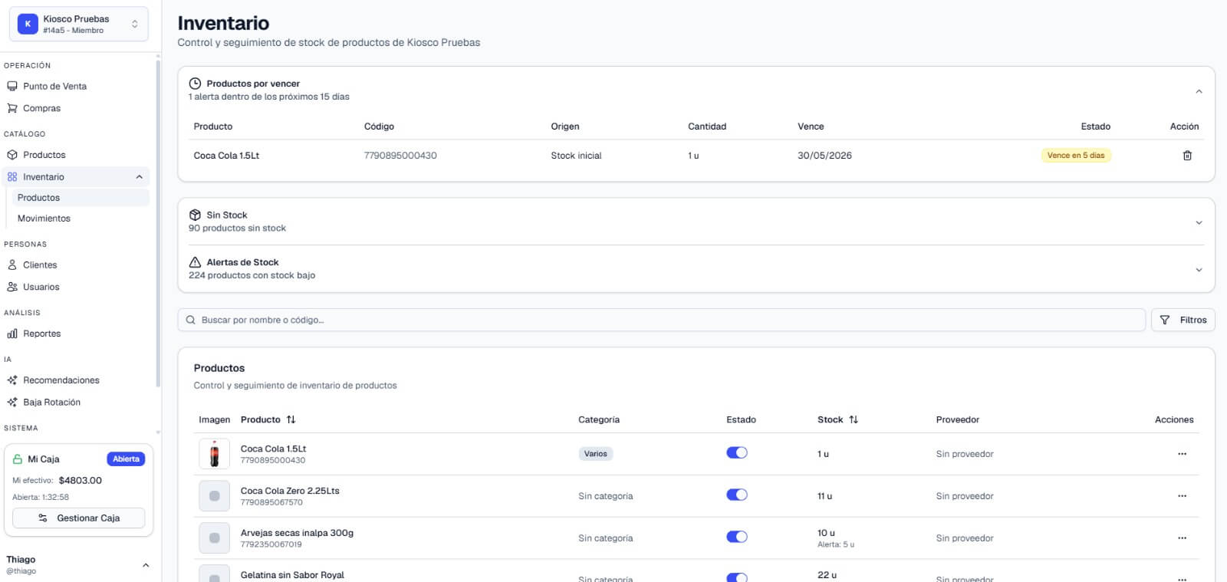The height and width of the screenshot is (582, 1227).
Task: Open the Filtros button
Action: click(x=1183, y=321)
